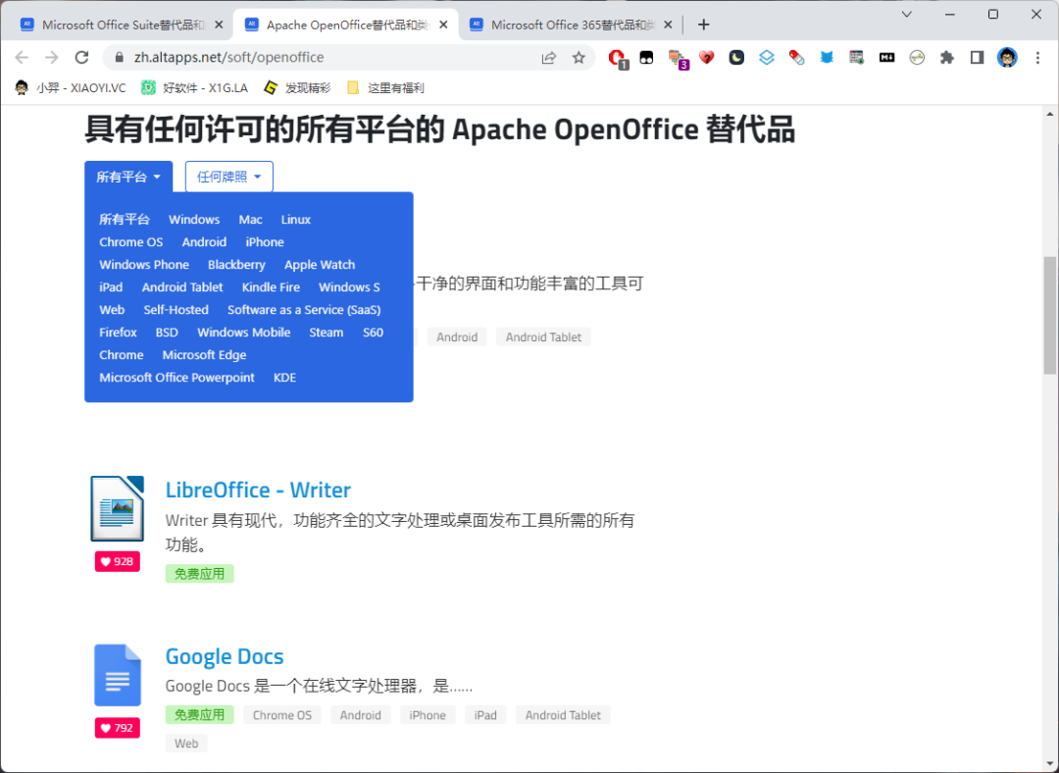This screenshot has width=1059, height=773.
Task: Share this page via address bar icon
Action: tap(548, 58)
